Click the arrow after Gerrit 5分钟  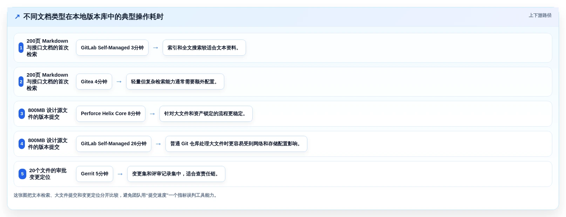pyautogui.click(x=120, y=174)
